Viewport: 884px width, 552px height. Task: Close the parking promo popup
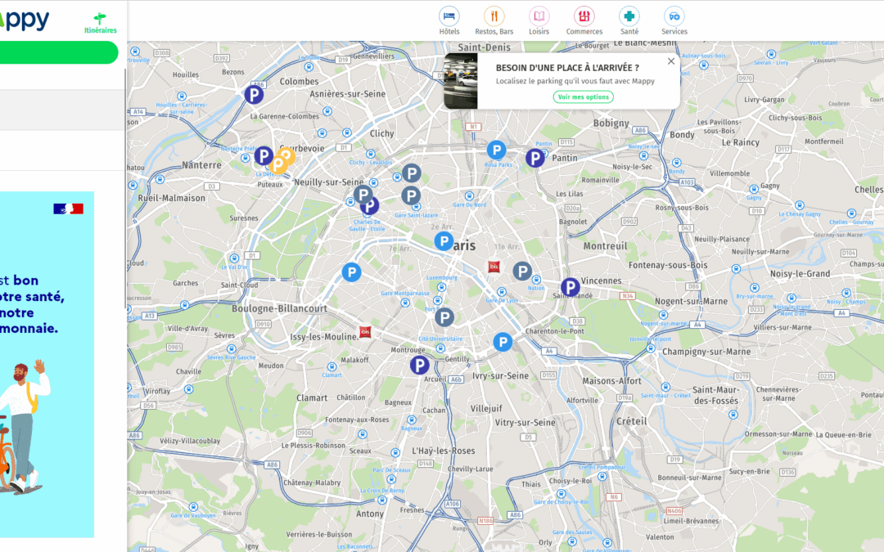(x=671, y=61)
